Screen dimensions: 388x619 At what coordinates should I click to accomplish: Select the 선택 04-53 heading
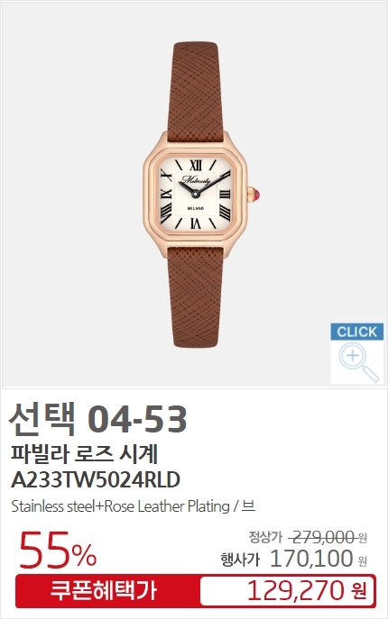click(x=97, y=419)
